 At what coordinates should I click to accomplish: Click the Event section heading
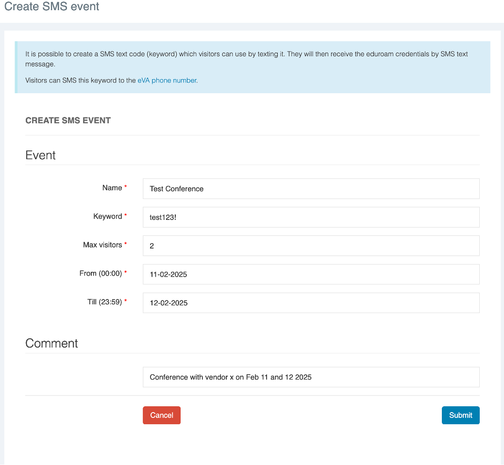[x=41, y=155]
